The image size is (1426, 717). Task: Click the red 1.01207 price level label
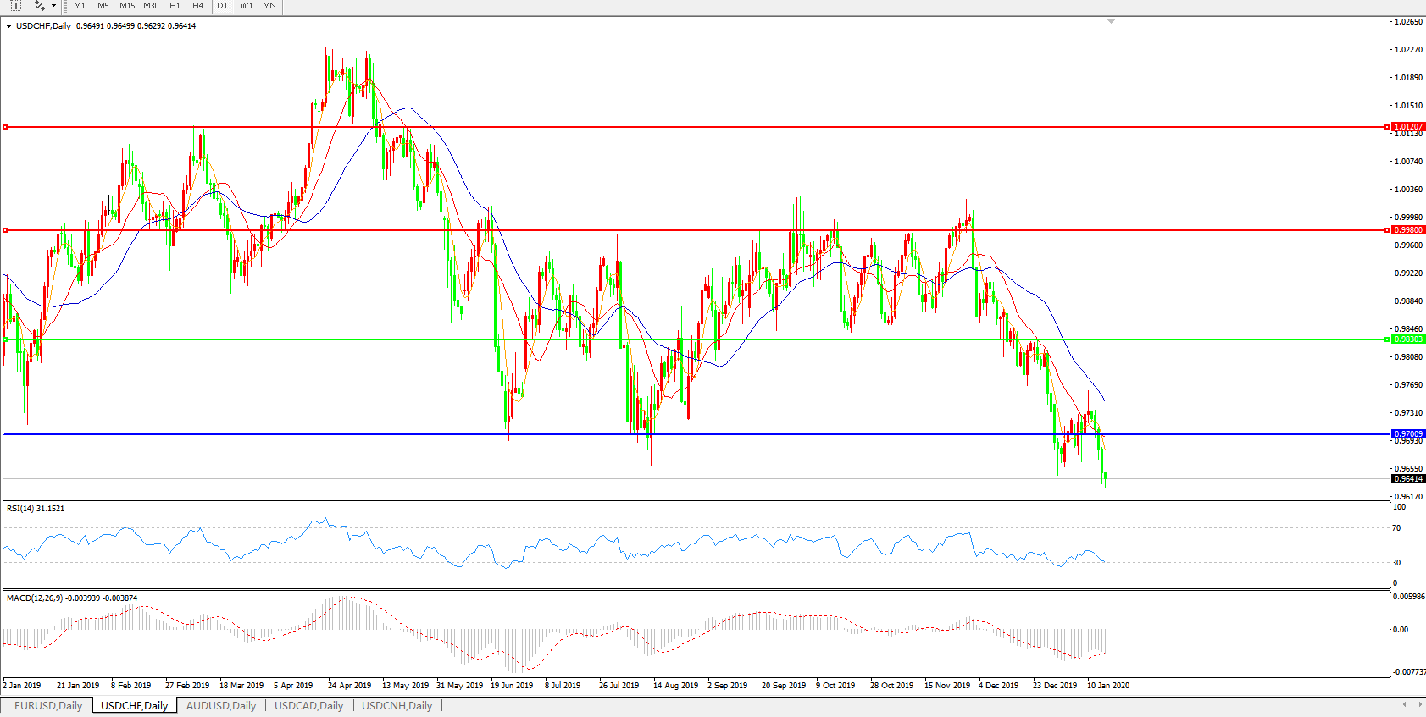click(1408, 127)
